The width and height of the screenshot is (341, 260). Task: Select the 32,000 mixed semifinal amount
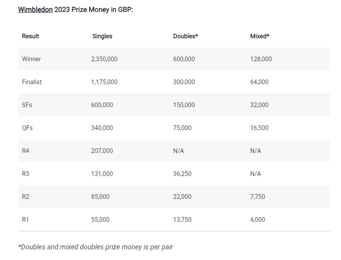click(259, 105)
